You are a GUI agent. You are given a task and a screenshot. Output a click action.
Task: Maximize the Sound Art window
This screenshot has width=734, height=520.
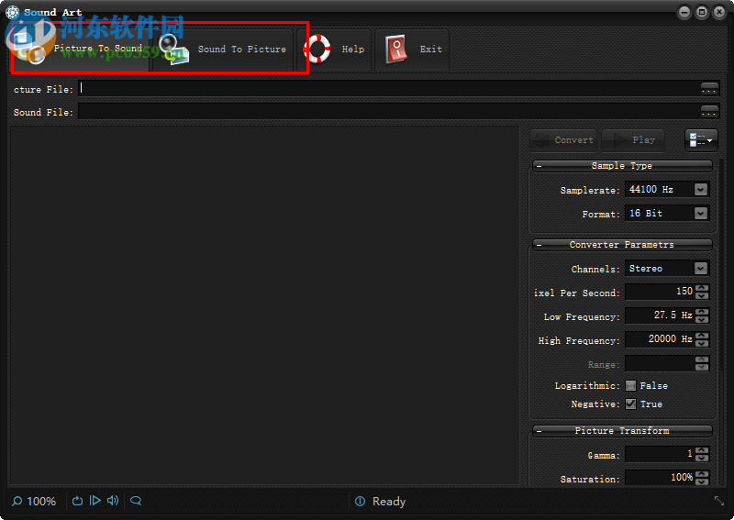tap(702, 12)
